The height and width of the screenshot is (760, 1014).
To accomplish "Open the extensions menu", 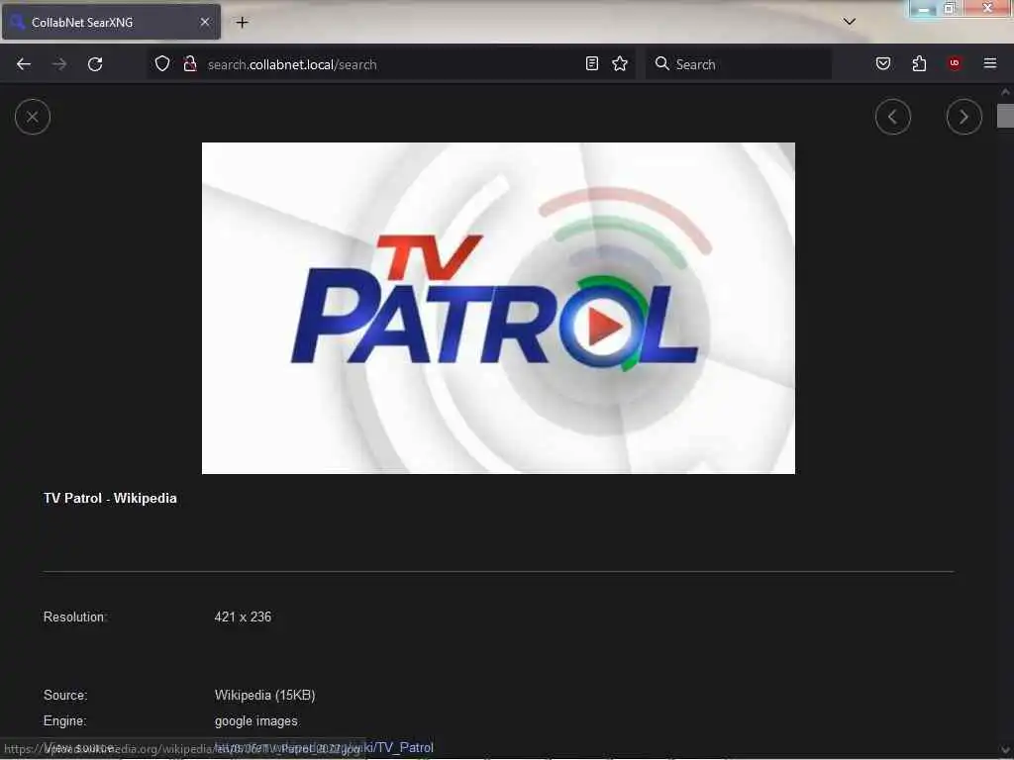I will [919, 64].
